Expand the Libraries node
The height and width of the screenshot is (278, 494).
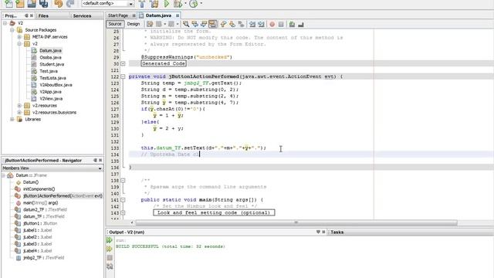coord(12,119)
